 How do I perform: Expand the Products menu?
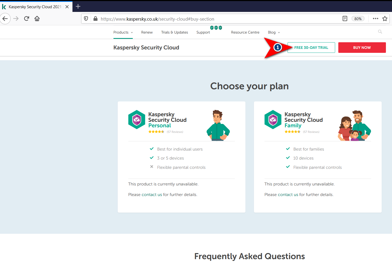[x=123, y=32]
